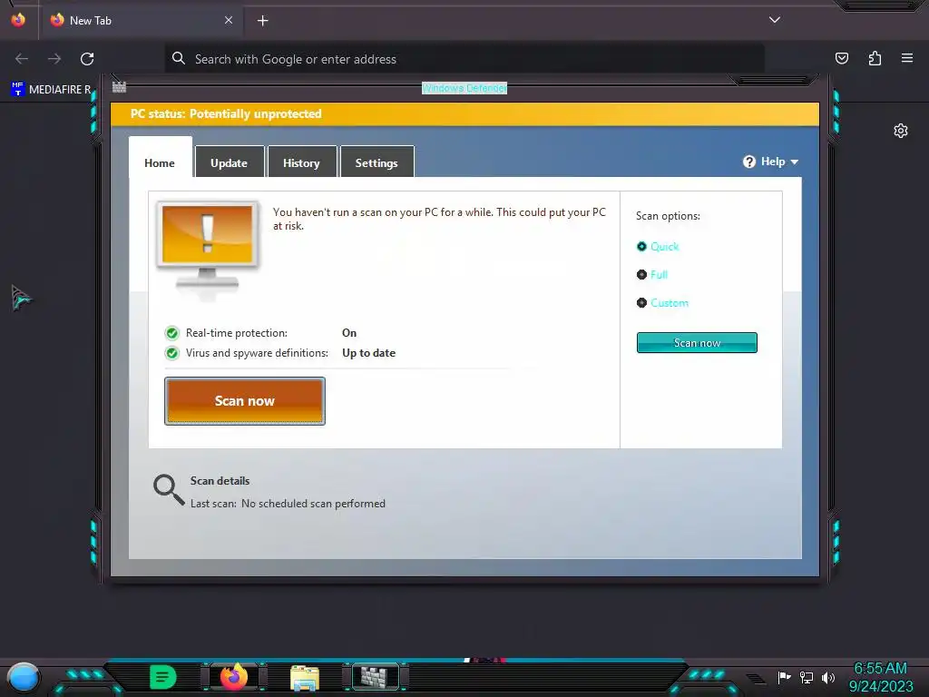Open a new Firefox tab
The image size is (929, 697).
pos(262,21)
